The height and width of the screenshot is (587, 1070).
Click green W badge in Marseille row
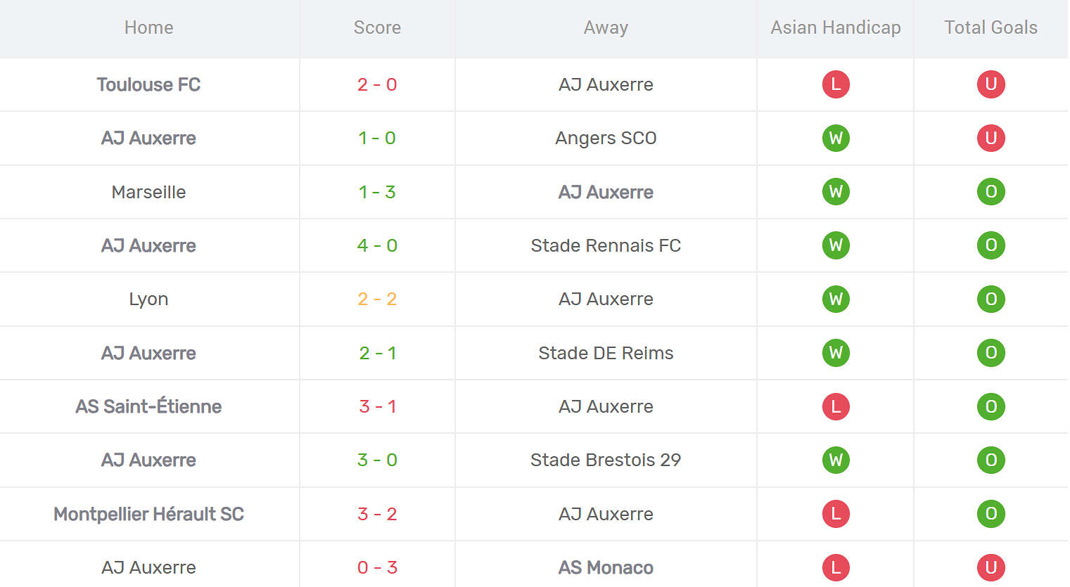pyautogui.click(x=836, y=192)
